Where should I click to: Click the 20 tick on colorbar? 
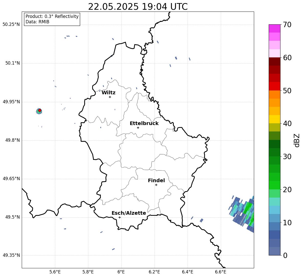pos(287,190)
